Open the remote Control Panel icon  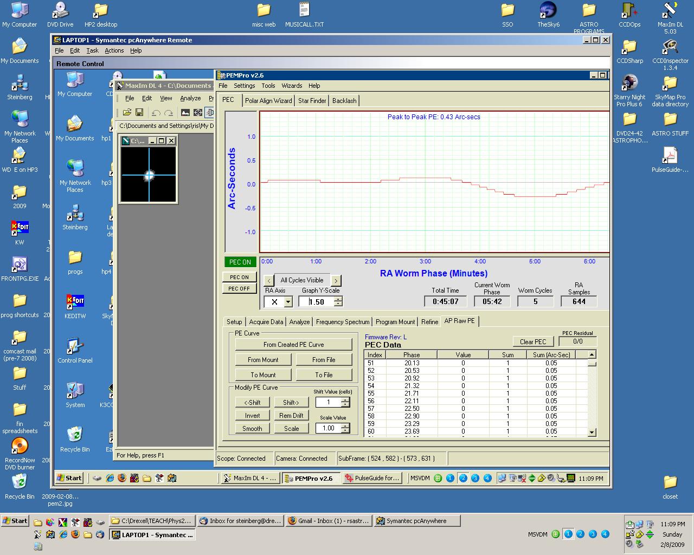pyautogui.click(x=75, y=350)
